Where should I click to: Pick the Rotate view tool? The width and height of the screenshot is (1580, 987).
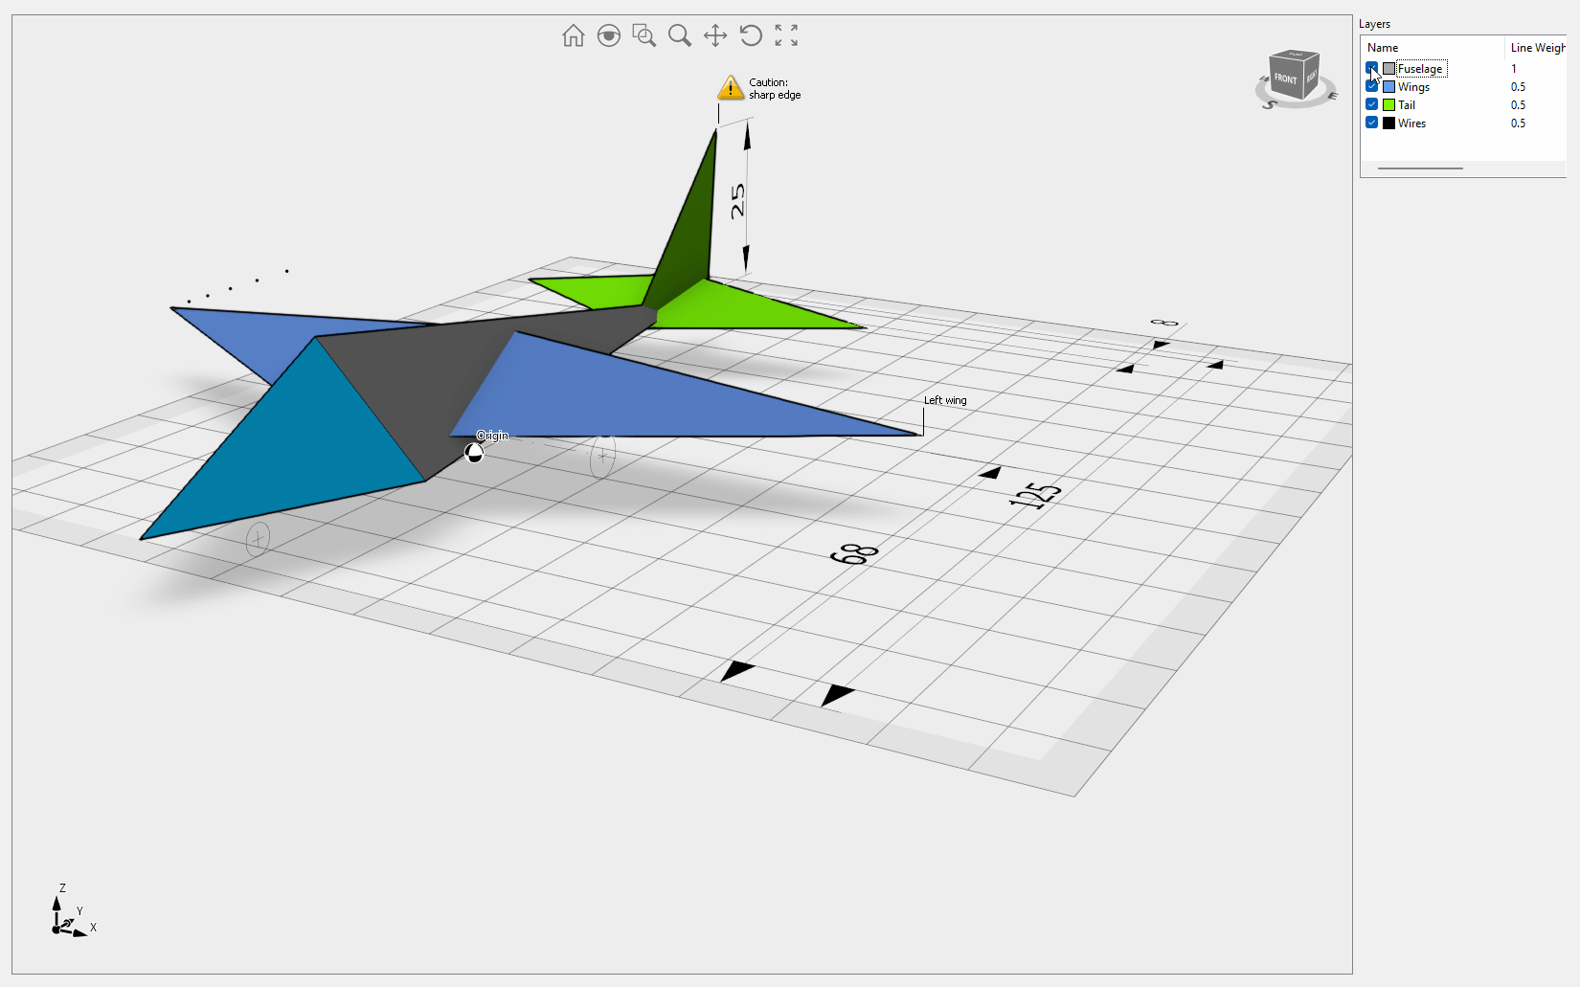(x=751, y=35)
